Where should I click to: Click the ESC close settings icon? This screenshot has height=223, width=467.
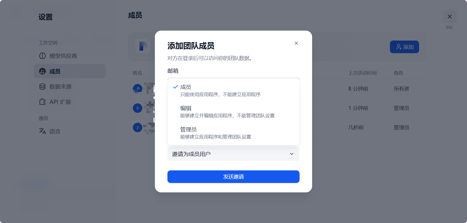450,16
